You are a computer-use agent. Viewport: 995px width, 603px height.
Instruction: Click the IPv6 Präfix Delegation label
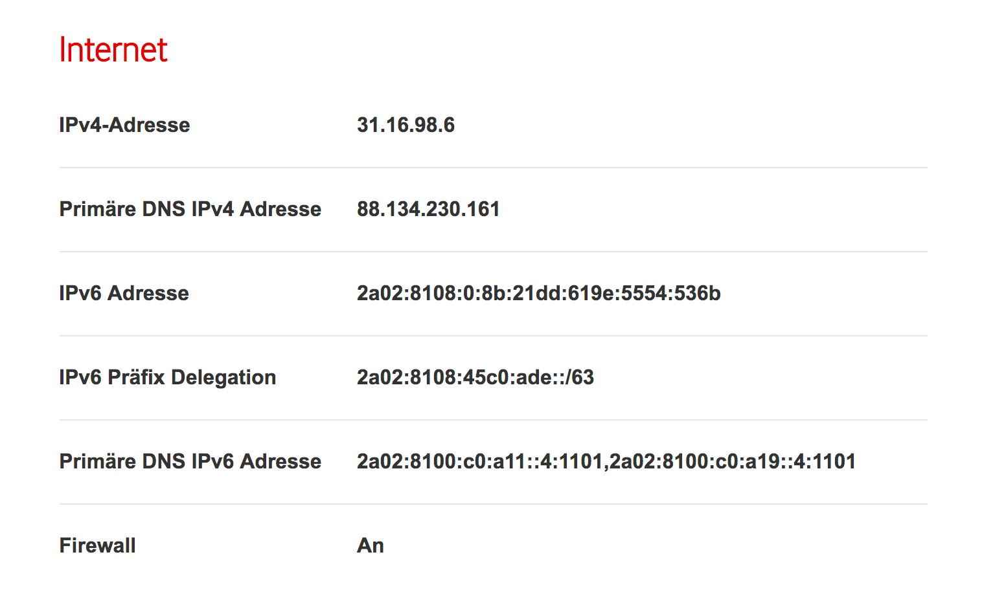(x=167, y=377)
